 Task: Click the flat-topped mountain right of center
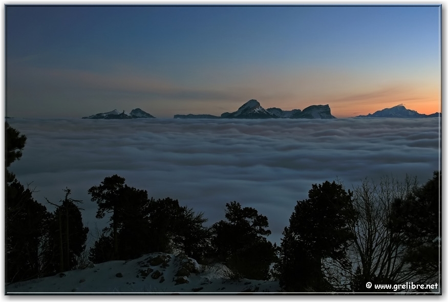(317, 111)
